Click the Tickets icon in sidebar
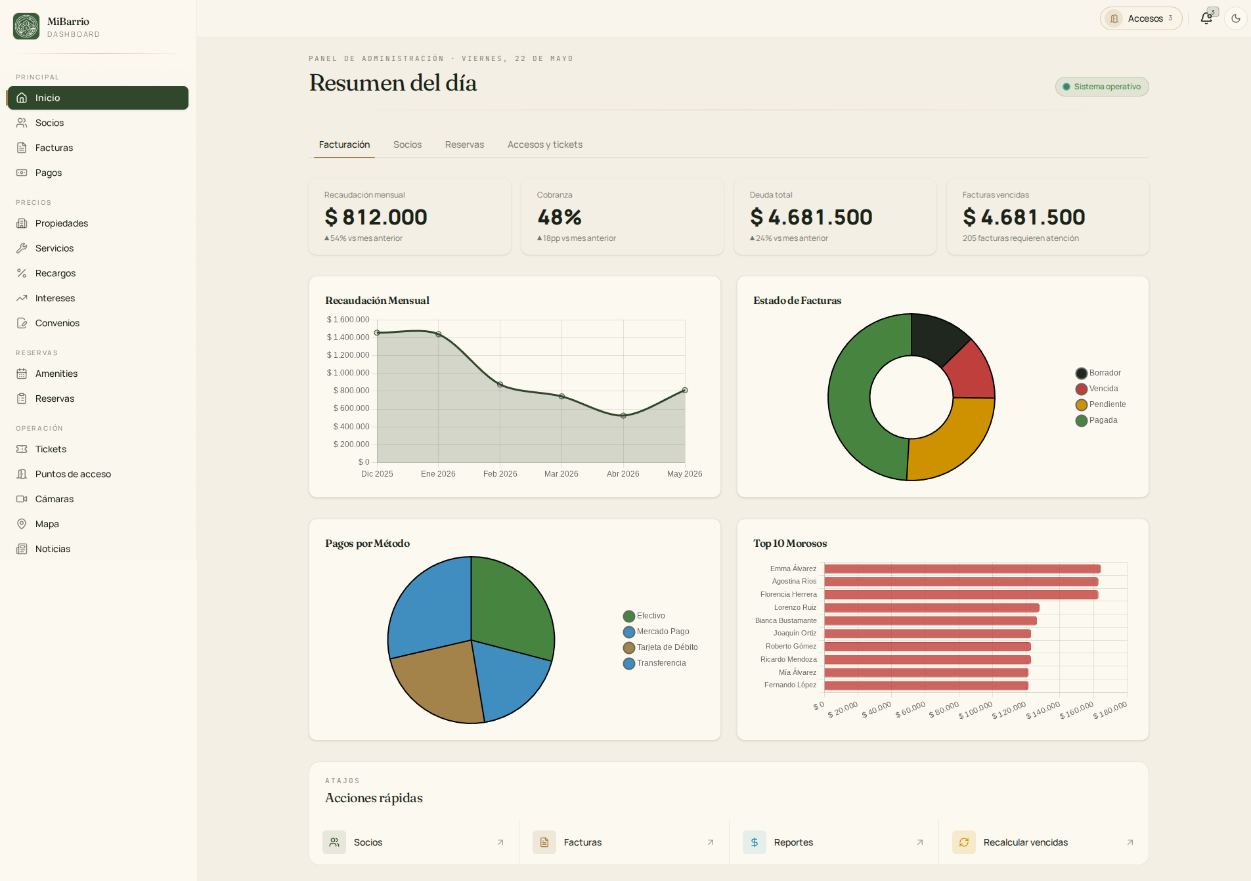The image size is (1251, 881). point(22,449)
